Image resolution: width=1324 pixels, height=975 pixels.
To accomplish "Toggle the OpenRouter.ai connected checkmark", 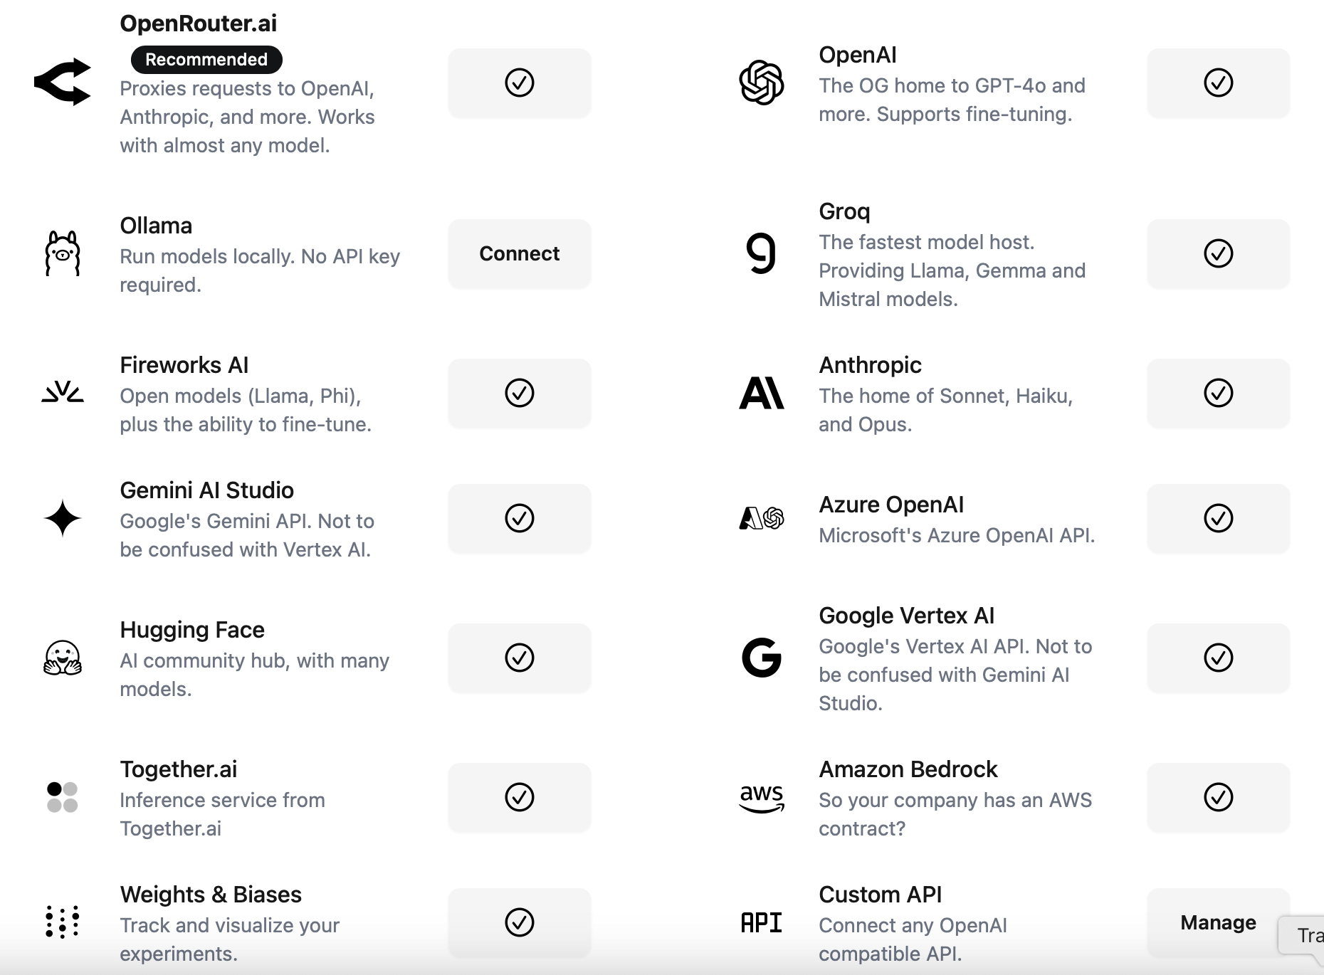I will [520, 83].
